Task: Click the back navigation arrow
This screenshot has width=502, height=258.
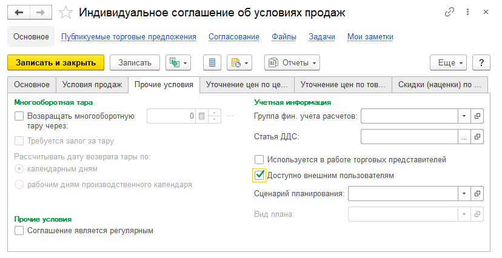Action: 19,12
